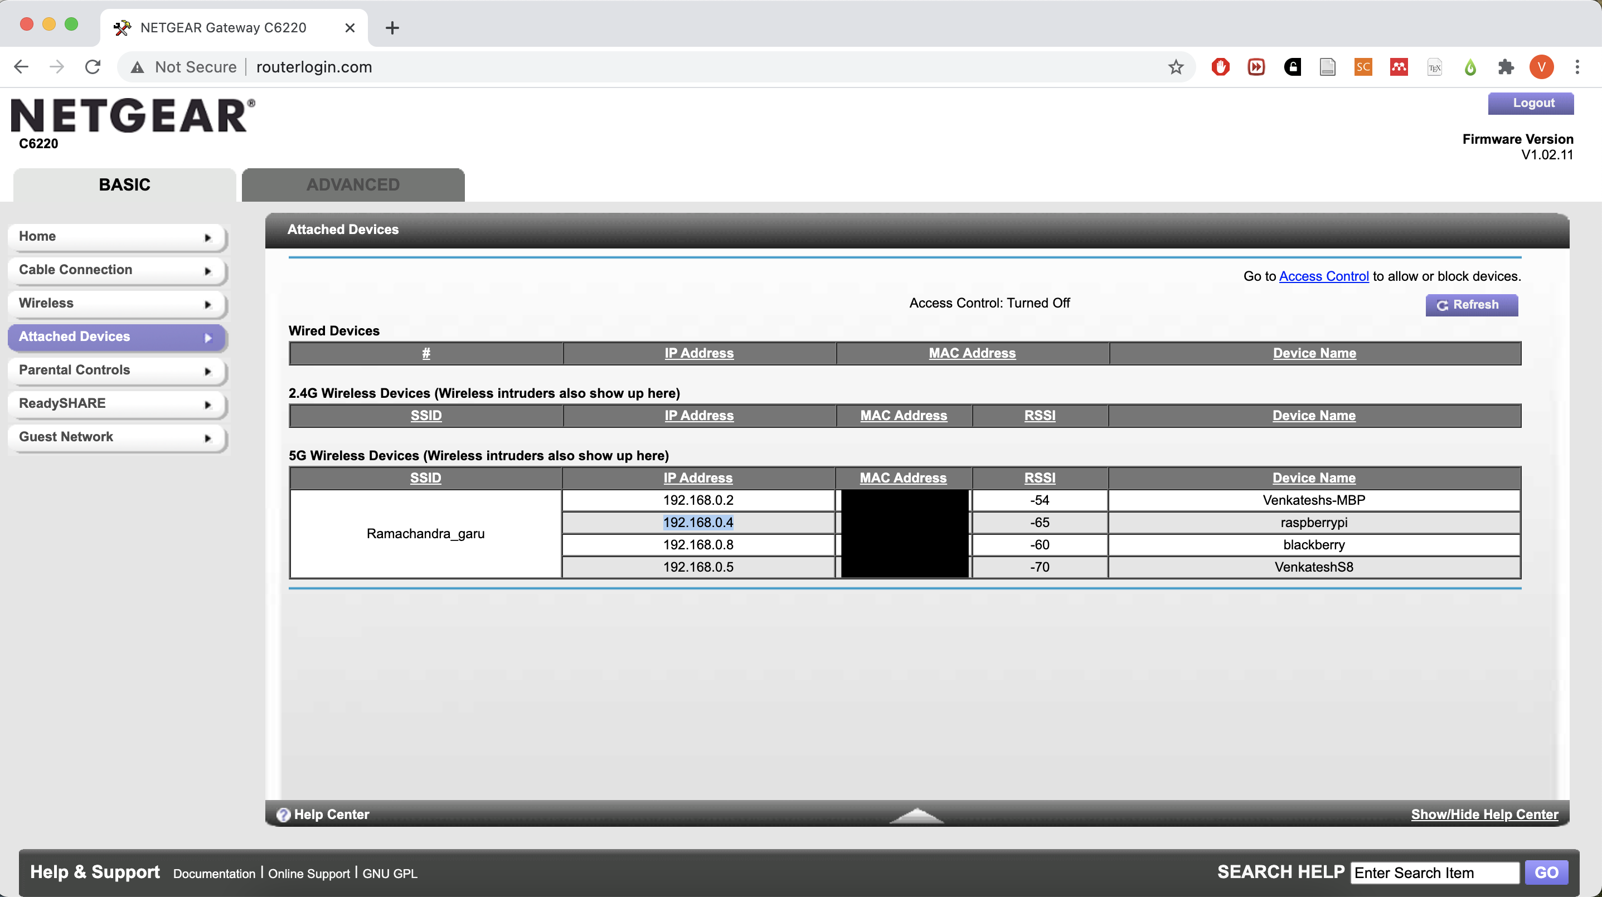Click the raspberrypi device name
This screenshot has height=897, width=1602.
pos(1314,523)
